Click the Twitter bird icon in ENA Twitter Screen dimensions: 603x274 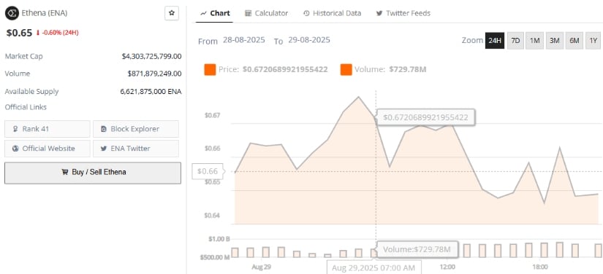pyautogui.click(x=104, y=149)
